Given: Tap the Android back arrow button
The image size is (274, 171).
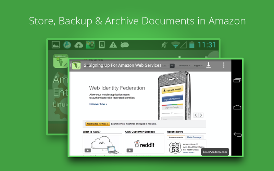Looking at the screenshot, I should (x=237, y=134).
